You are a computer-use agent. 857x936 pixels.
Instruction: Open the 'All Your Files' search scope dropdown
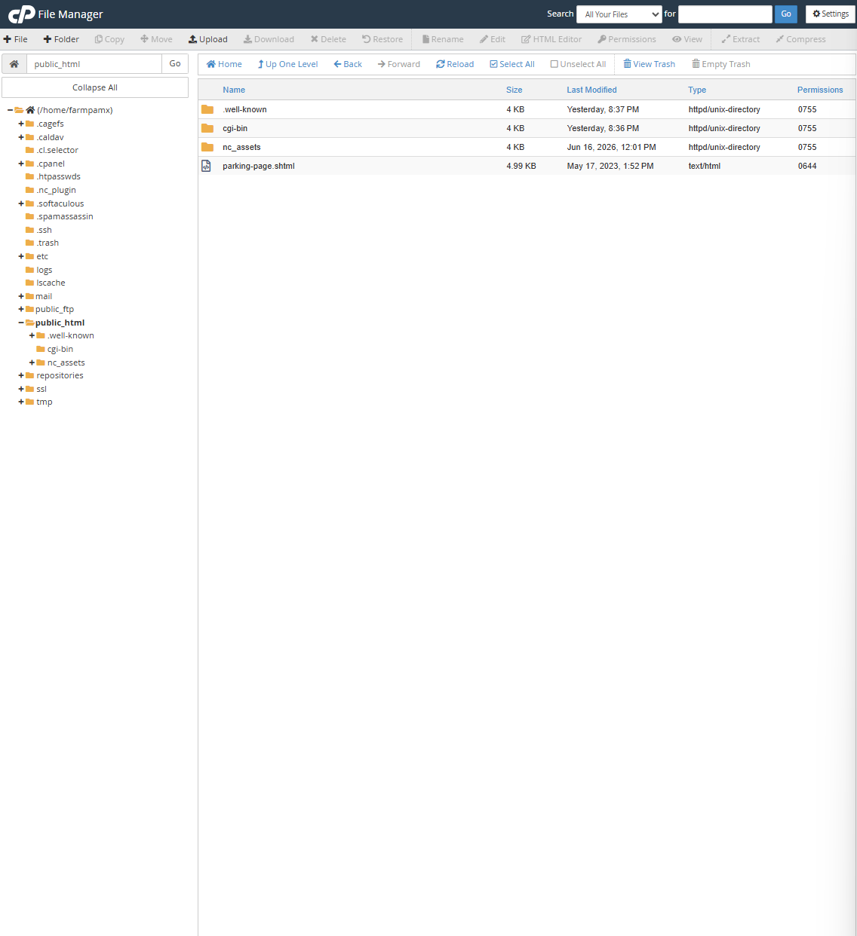pos(619,14)
